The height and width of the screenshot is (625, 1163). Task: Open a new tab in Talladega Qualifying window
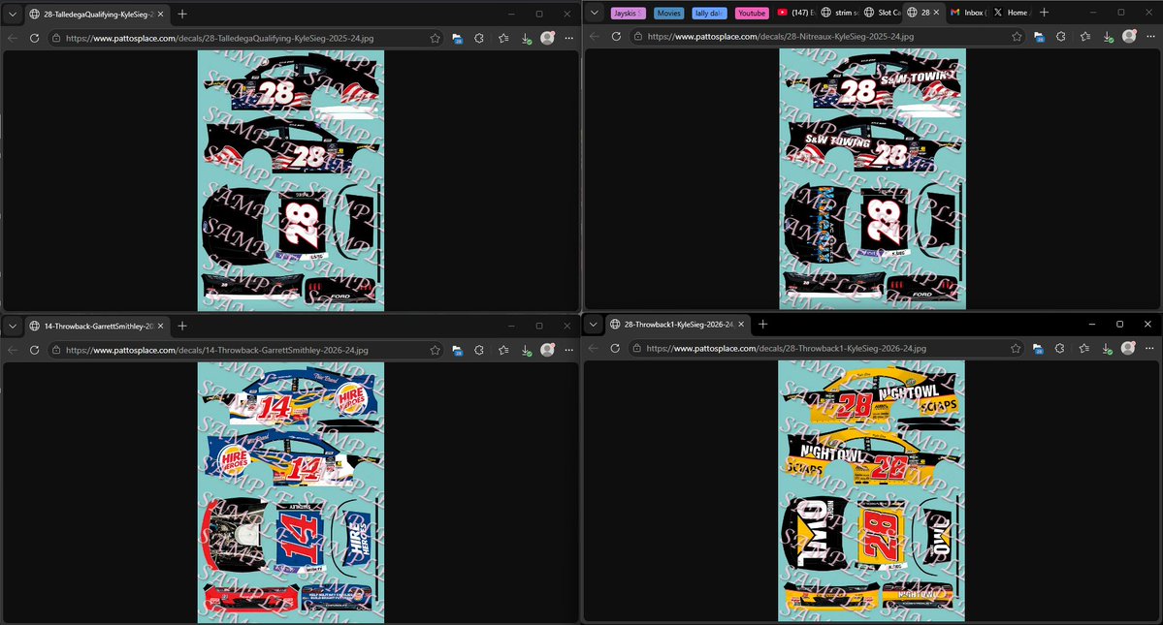[182, 15]
